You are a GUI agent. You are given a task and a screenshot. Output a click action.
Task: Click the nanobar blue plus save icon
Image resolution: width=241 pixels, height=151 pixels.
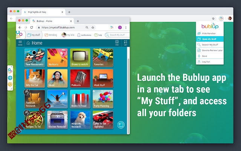[10, 78]
